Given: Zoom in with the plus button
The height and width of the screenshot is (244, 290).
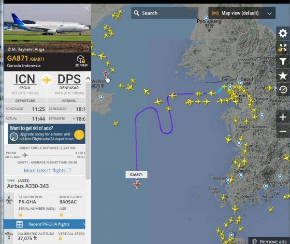Looking at the screenshot, I should pyautogui.click(x=283, y=117).
